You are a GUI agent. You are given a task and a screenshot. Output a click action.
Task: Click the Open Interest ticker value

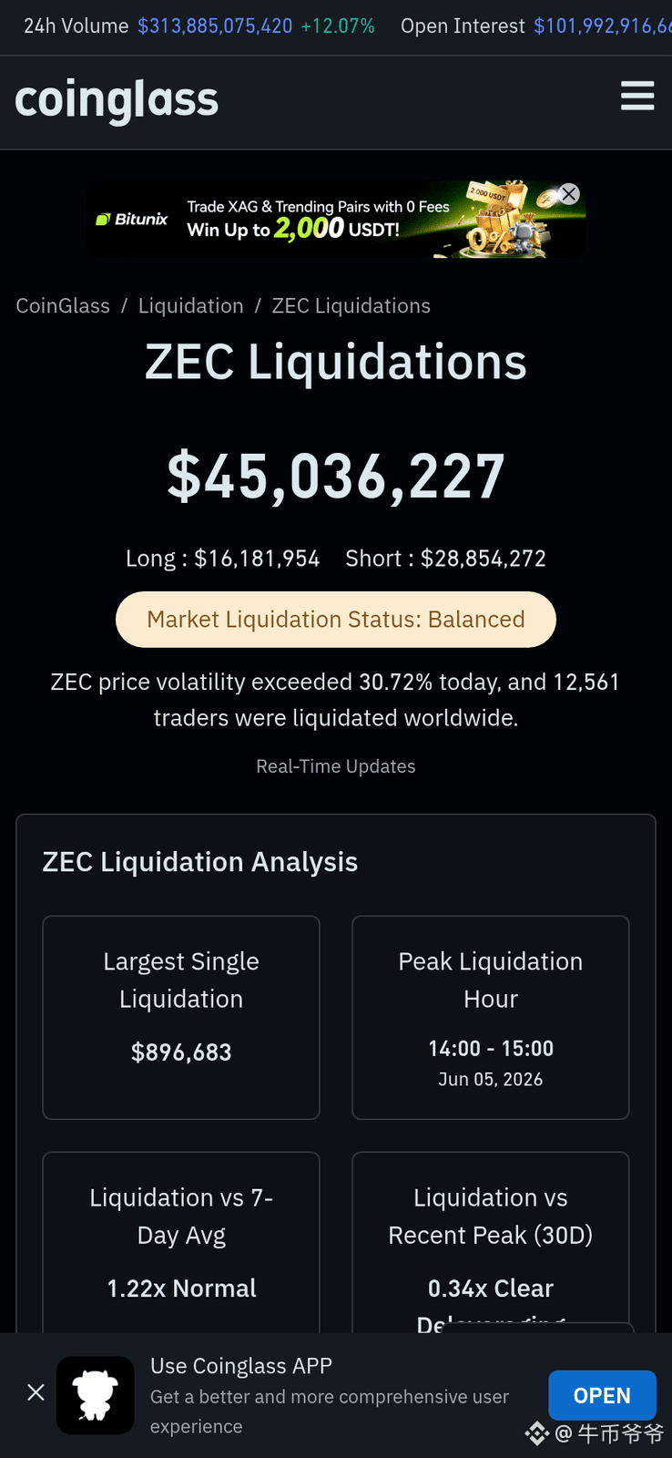pyautogui.click(x=603, y=26)
